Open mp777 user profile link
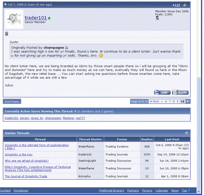Screen dimensions: 204x195 80,118
